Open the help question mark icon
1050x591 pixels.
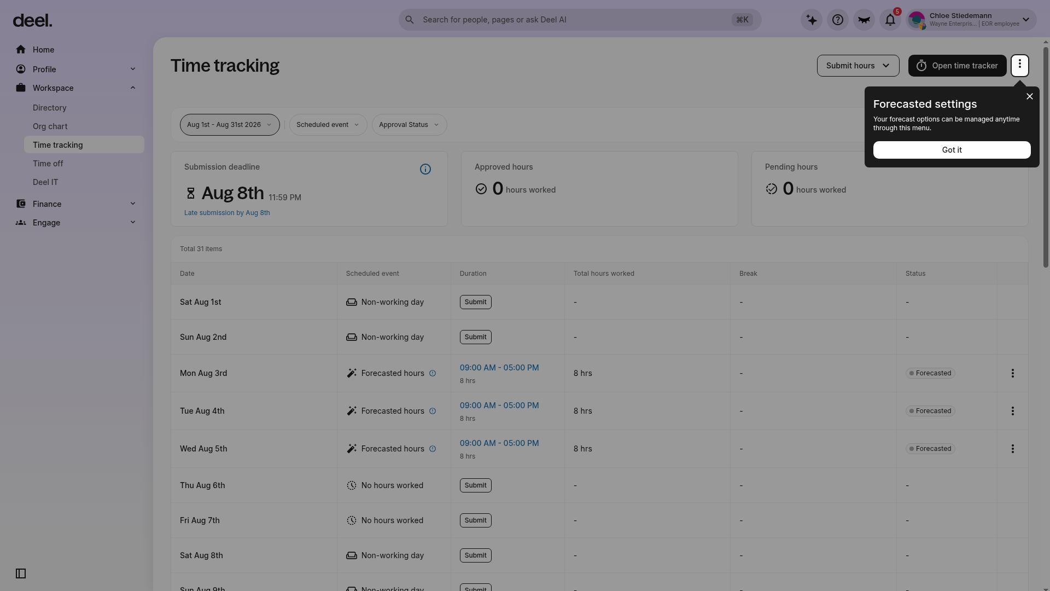pos(838,20)
